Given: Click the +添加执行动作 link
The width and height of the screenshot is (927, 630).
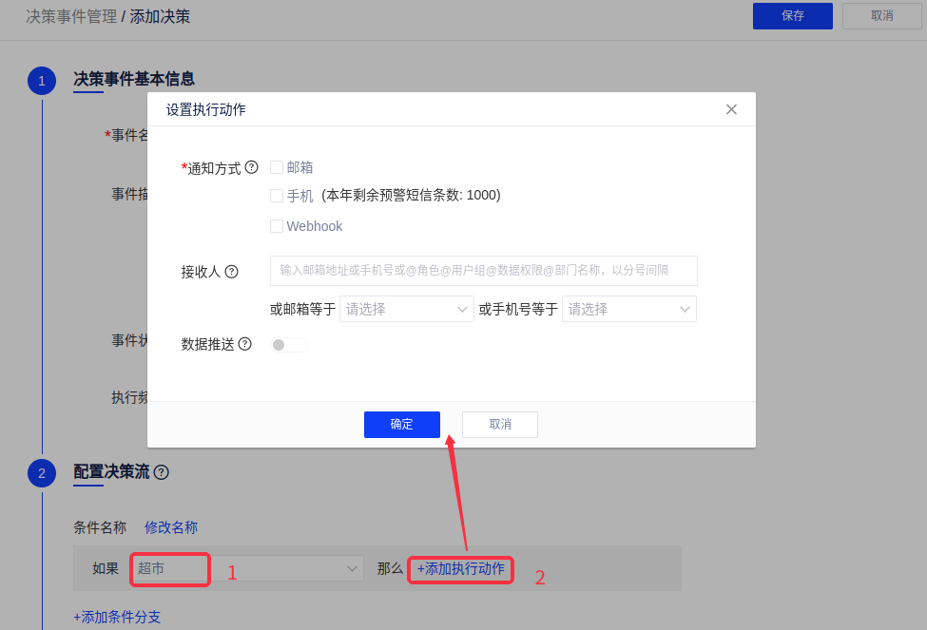Looking at the screenshot, I should [461, 568].
